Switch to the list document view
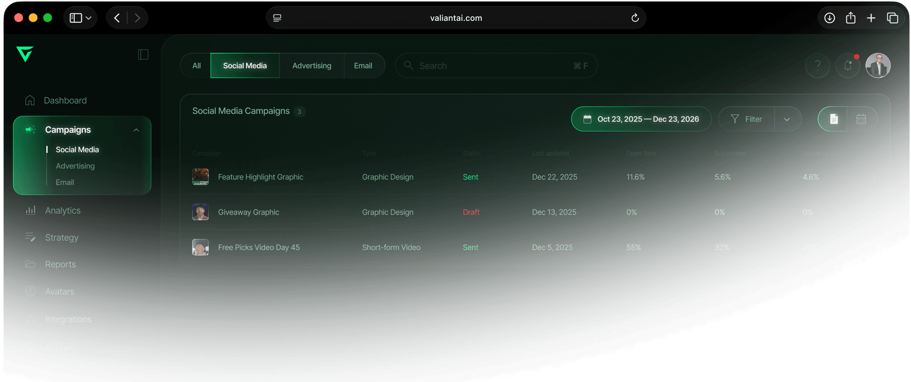The image size is (911, 382). tap(833, 119)
